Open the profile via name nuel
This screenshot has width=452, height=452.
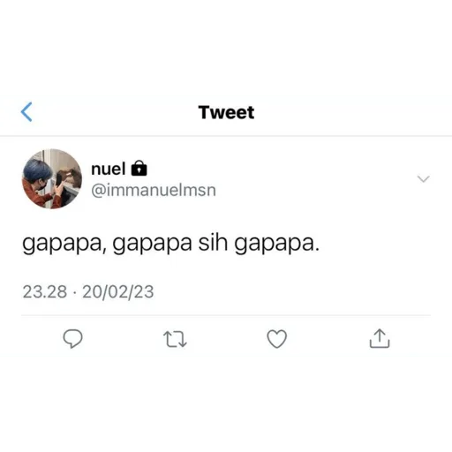click(109, 169)
